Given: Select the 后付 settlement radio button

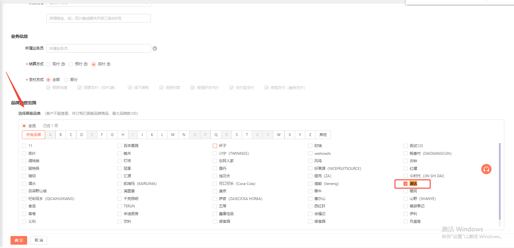Looking at the screenshot, I should pyautogui.click(x=94, y=64).
